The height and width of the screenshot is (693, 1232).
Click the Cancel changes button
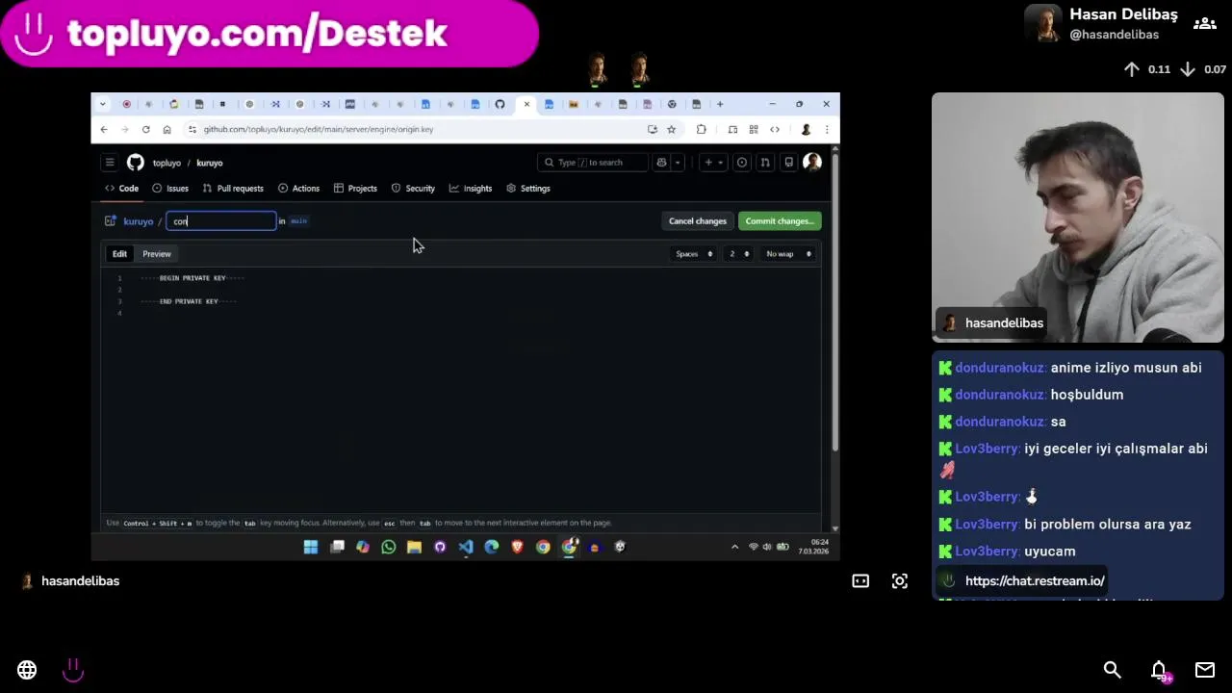point(698,221)
